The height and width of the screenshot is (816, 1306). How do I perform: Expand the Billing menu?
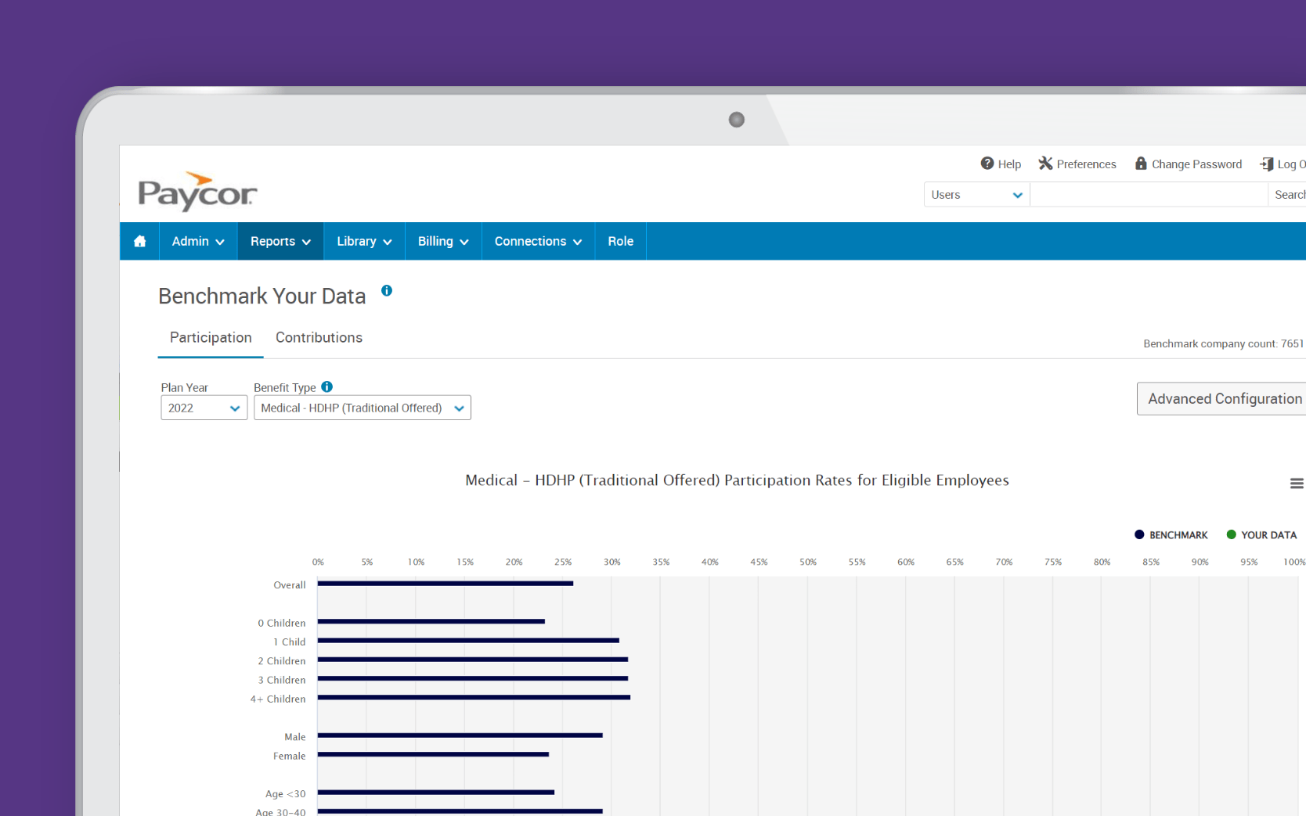[443, 241]
